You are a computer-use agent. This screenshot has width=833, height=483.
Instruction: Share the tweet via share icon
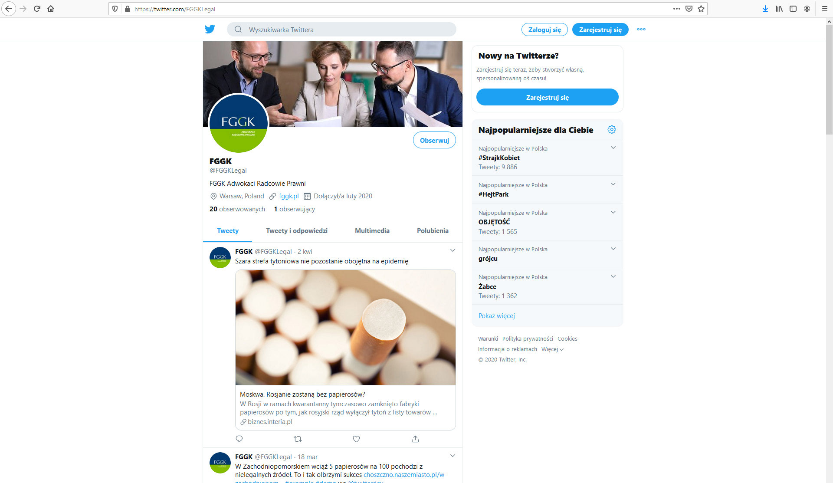tap(415, 439)
